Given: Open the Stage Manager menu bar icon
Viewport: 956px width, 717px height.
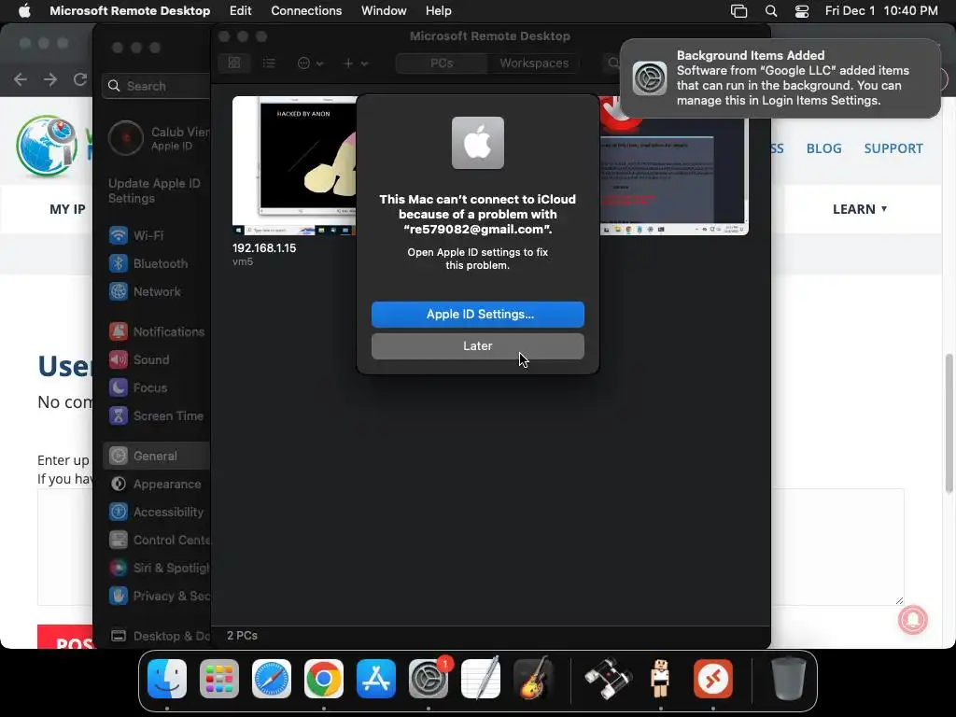Looking at the screenshot, I should [739, 10].
